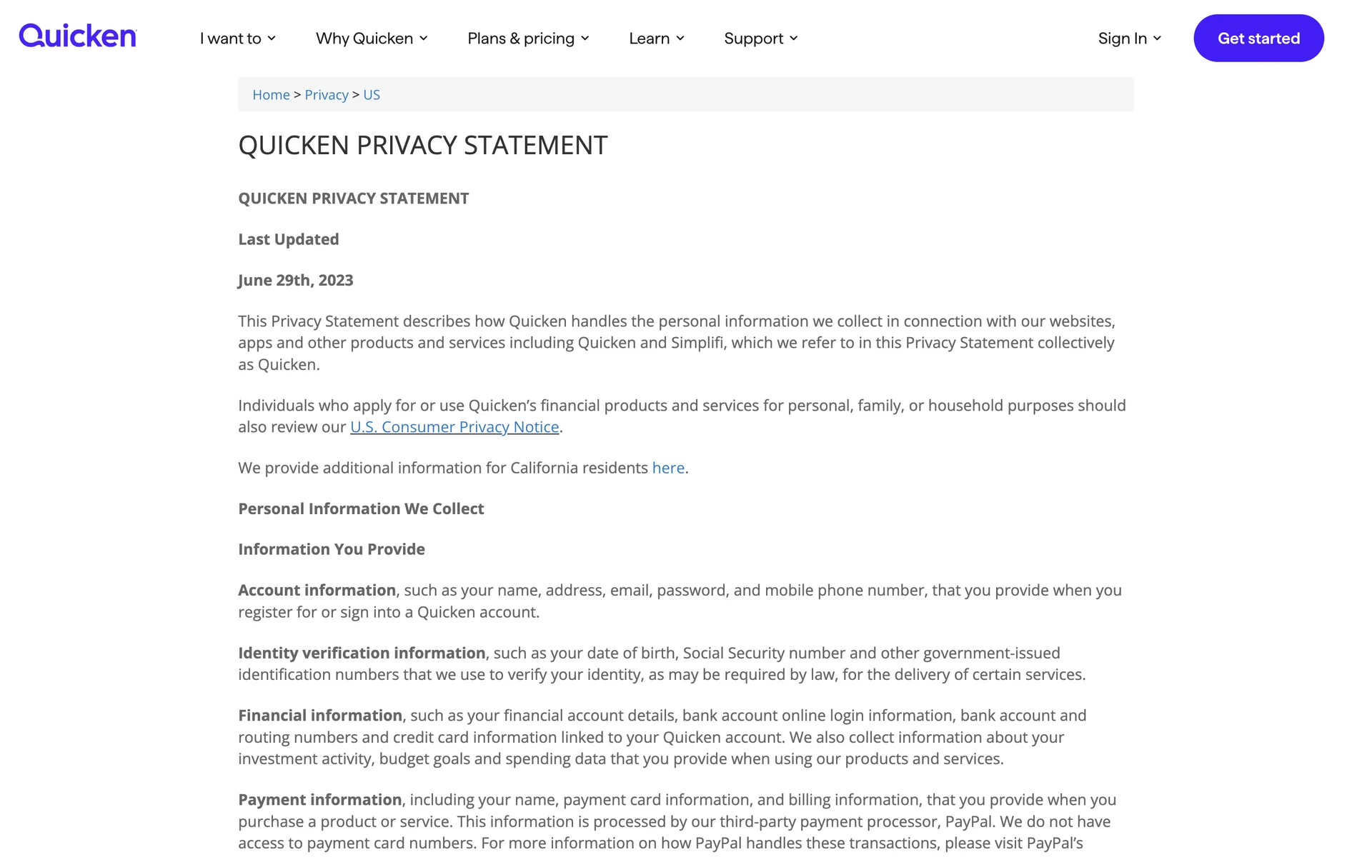Click the arrow icon beside Plans & pricing
Screen dimensions: 1372x857
tap(585, 39)
